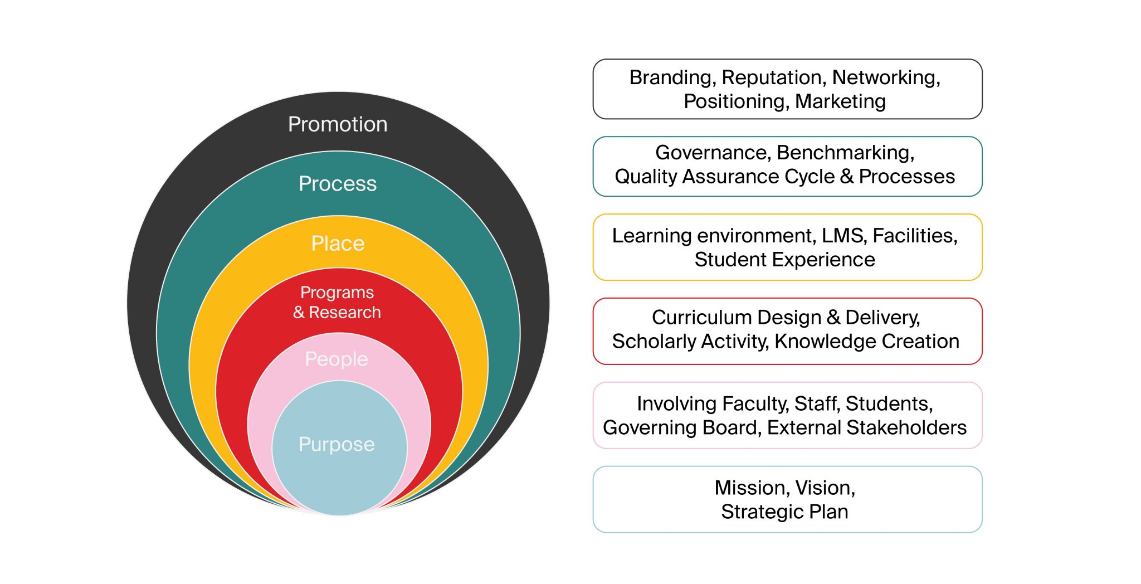Viewport: 1141px width, 584px height.
Task: Select the Process label in teal ring
Action: coord(338,184)
